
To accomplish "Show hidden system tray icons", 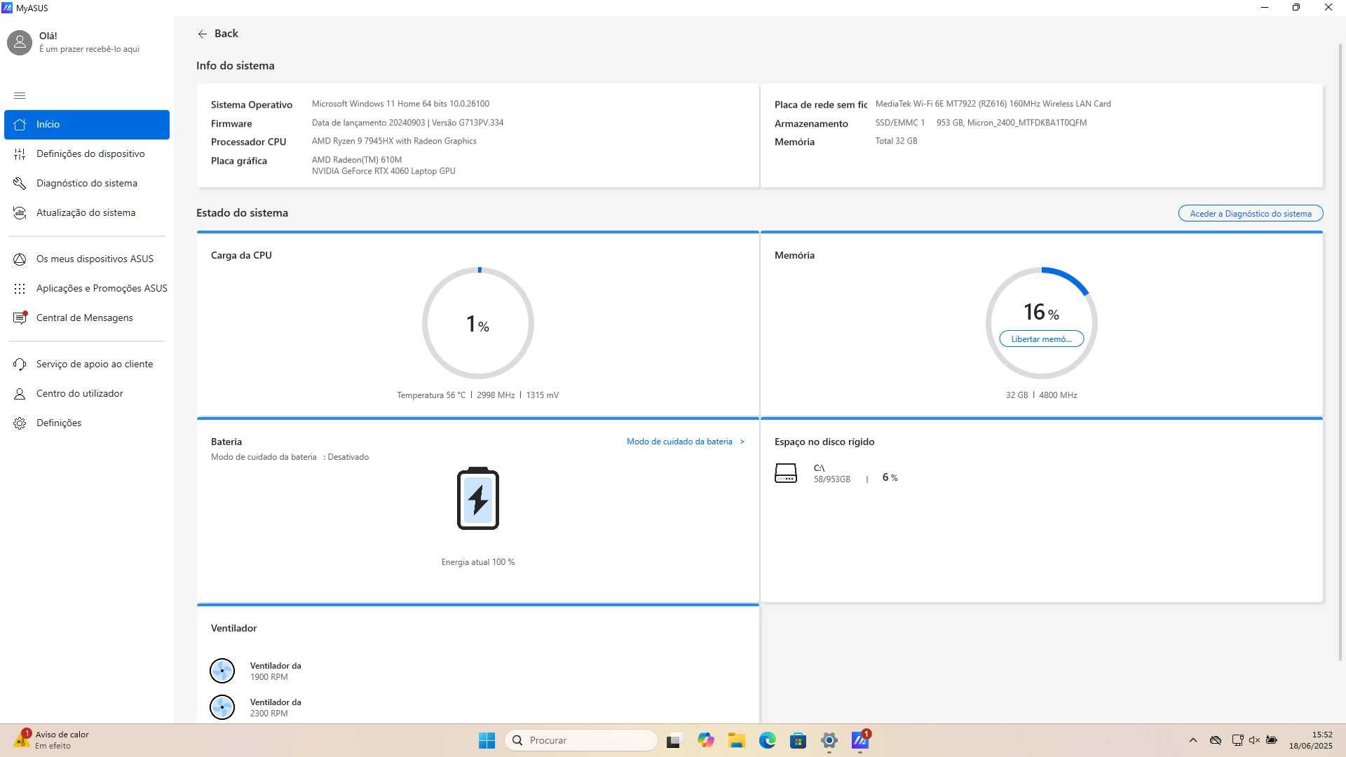I will pyautogui.click(x=1193, y=740).
